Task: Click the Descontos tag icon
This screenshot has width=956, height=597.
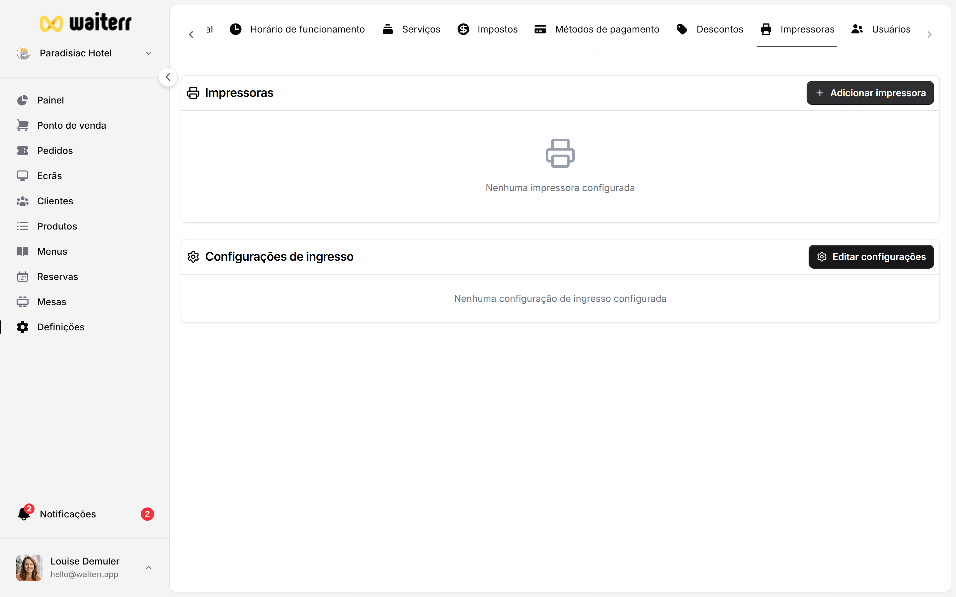Action: click(x=682, y=29)
